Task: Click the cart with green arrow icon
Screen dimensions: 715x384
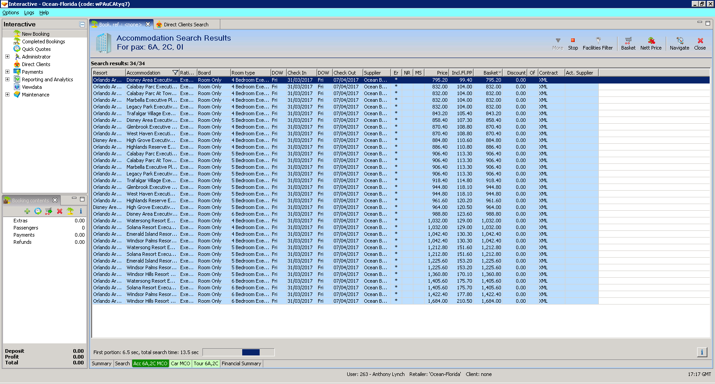Action: pos(49,211)
